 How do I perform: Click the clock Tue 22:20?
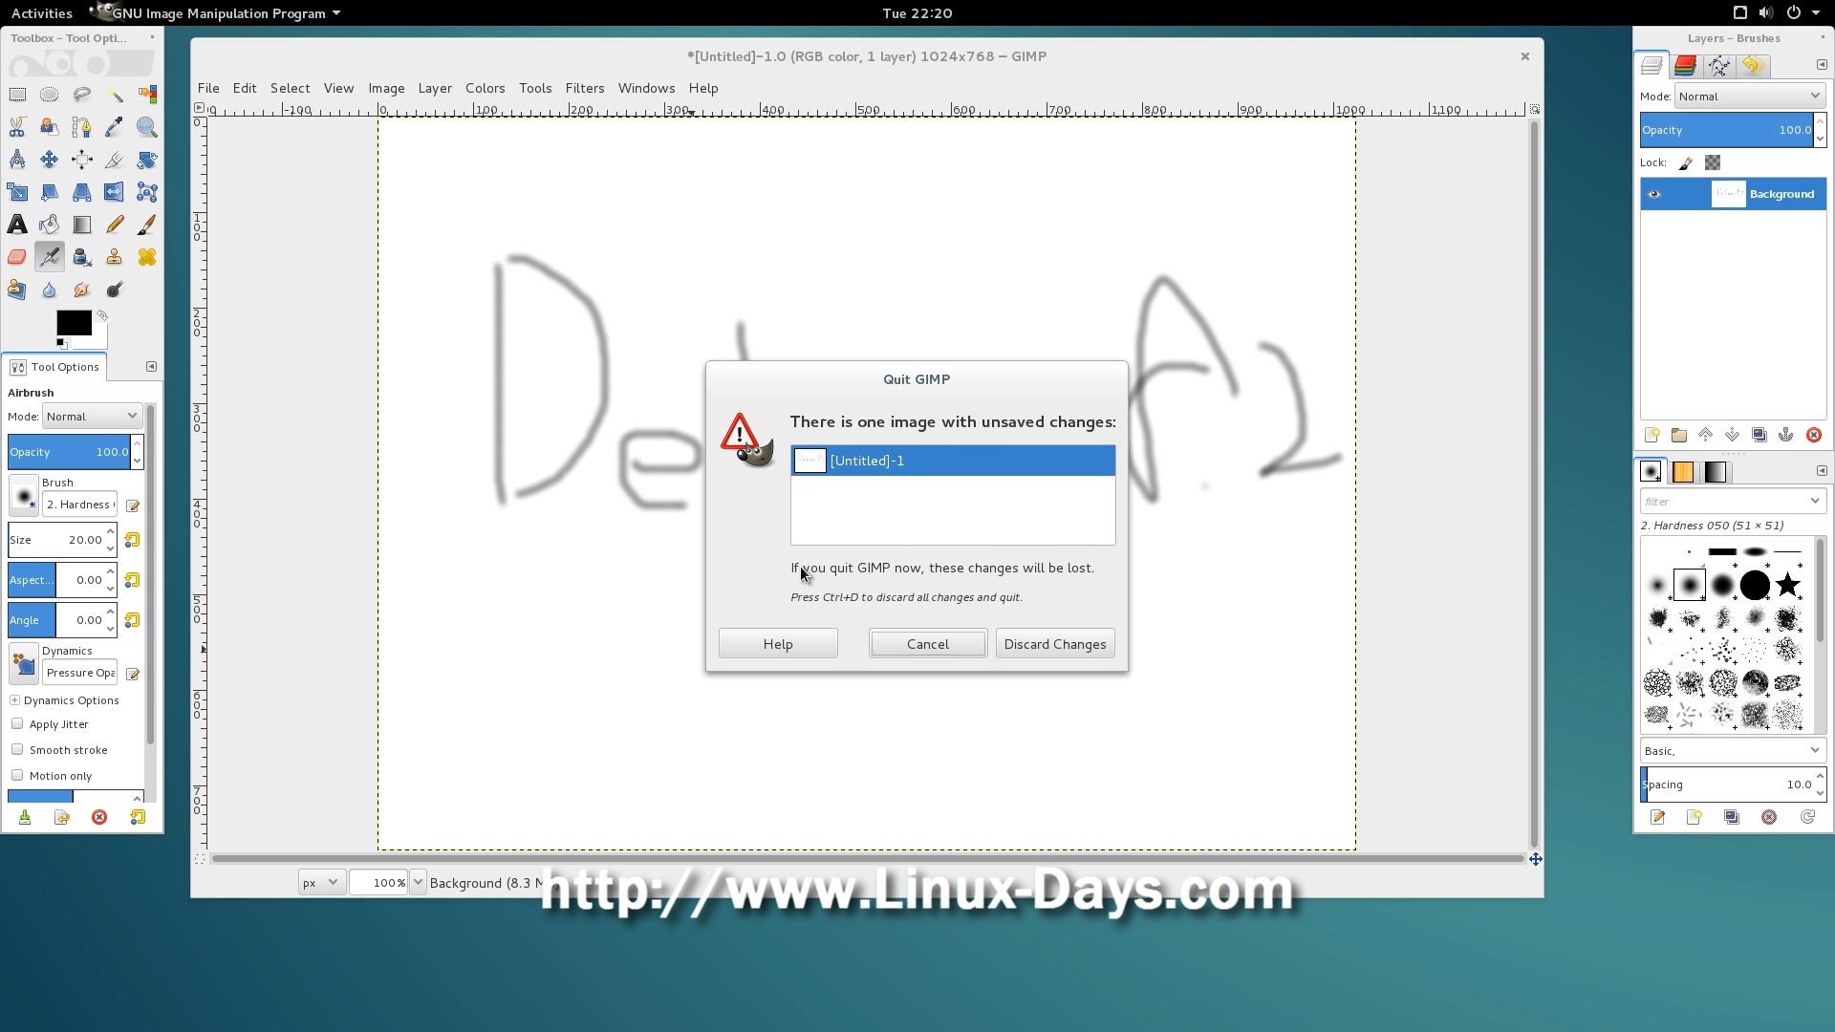pos(917,13)
